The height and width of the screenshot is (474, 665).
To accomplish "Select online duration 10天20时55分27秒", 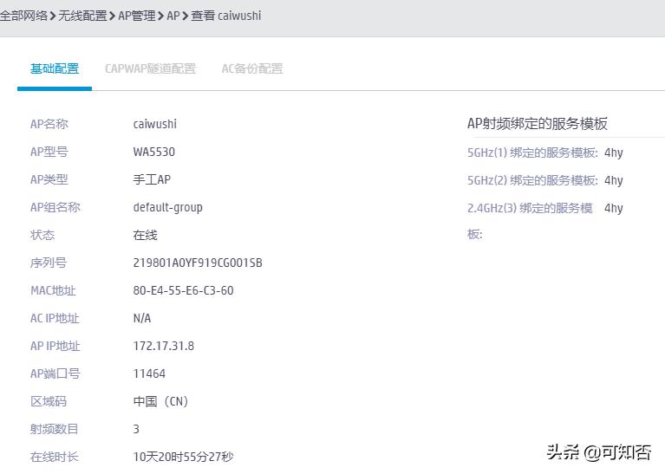I will 183,457.
